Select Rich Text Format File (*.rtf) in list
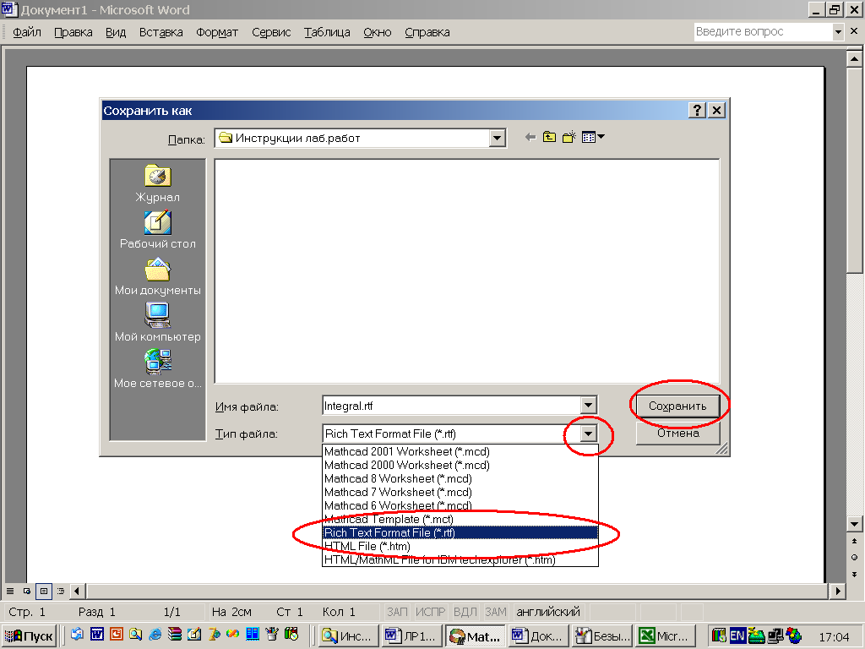This screenshot has width=865, height=649. (x=460, y=532)
